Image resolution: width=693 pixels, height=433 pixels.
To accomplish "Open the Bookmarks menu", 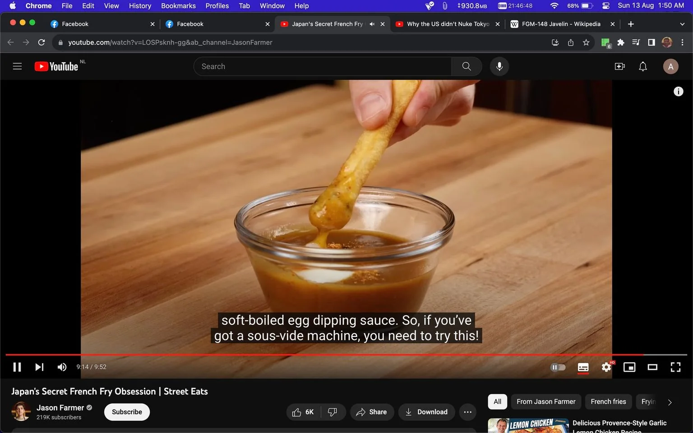I will coord(178,6).
